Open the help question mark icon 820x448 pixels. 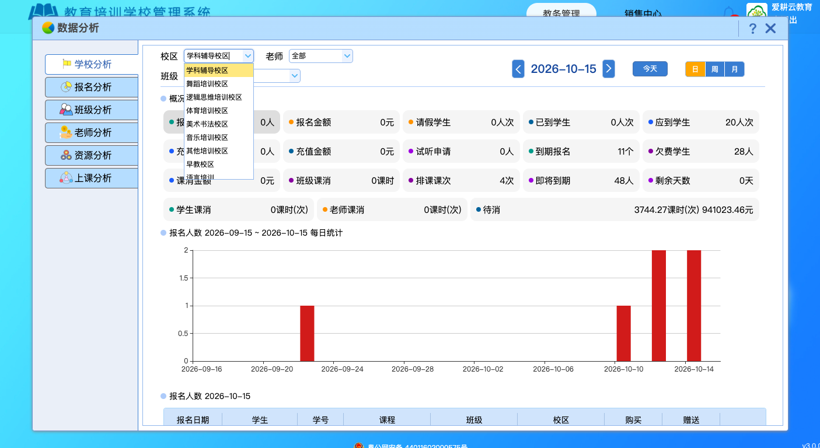click(x=752, y=29)
